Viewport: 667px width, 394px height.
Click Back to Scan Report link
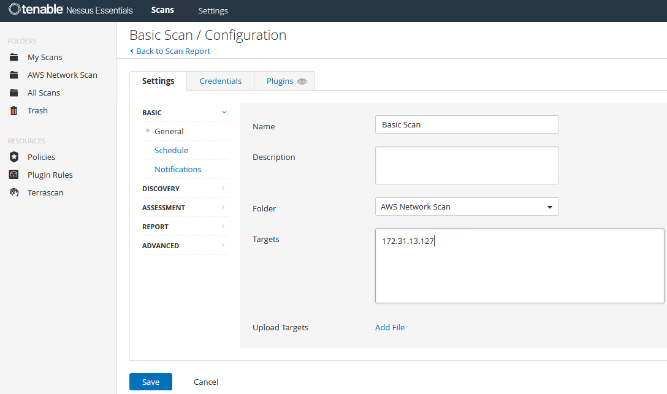(173, 51)
